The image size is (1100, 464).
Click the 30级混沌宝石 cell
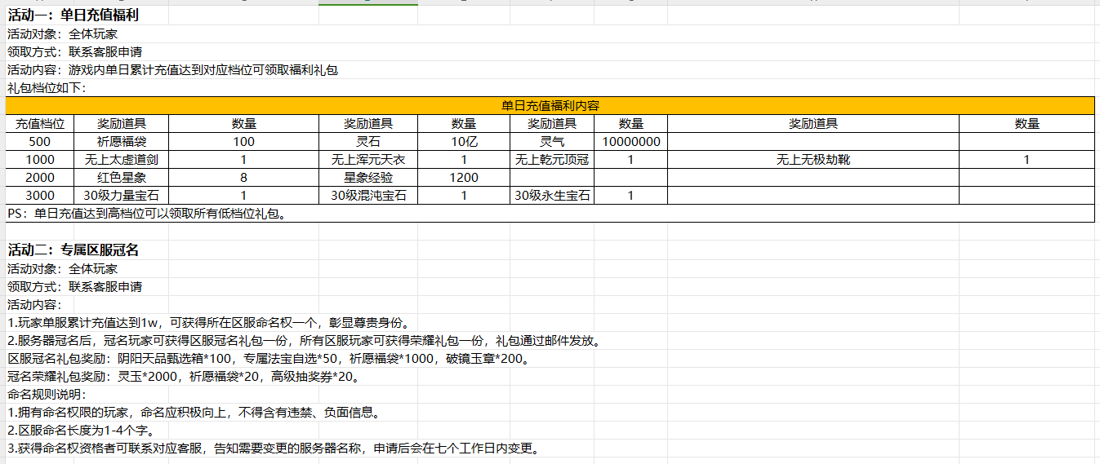click(x=367, y=196)
